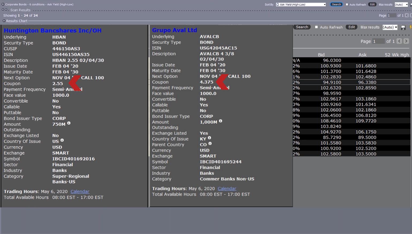Click symbol IBCID401692016
Screen dimensions: 412x234
click(73, 159)
